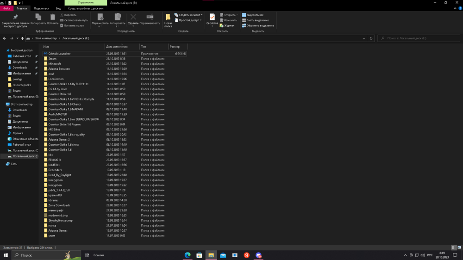Open Task View on the taskbar
Screen dimensions: 463x260
(x=87, y=255)
